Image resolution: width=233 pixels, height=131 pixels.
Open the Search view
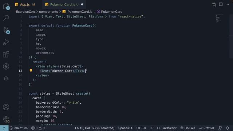pyautogui.click(x=6, y=18)
